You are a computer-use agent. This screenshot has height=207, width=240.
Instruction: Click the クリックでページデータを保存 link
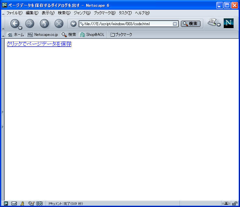(39, 44)
